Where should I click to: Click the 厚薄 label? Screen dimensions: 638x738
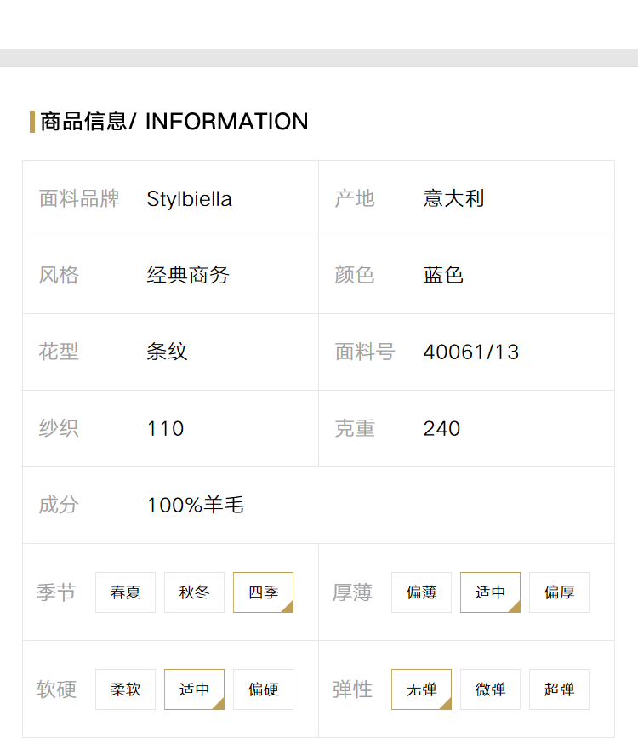(352, 592)
